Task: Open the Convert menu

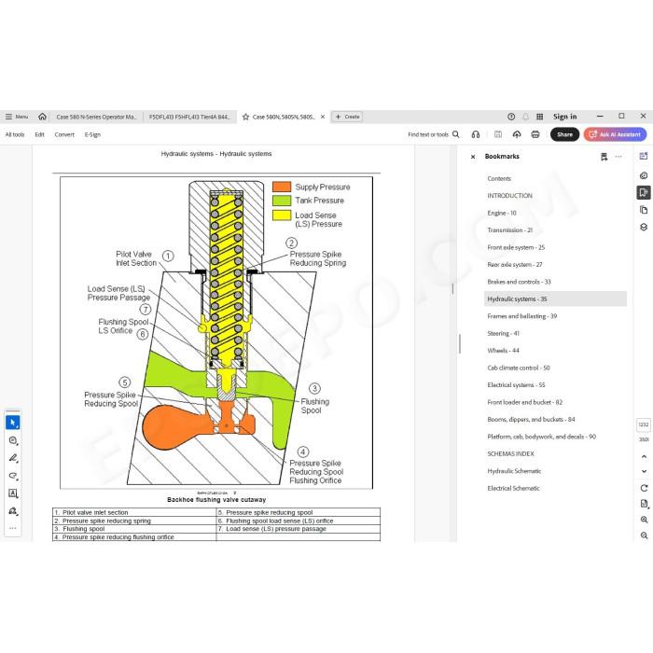Action: tap(64, 134)
